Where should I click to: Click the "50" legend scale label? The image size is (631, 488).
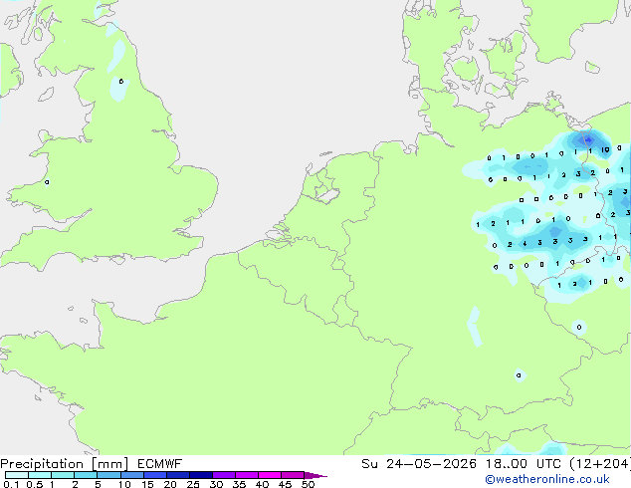click(308, 484)
